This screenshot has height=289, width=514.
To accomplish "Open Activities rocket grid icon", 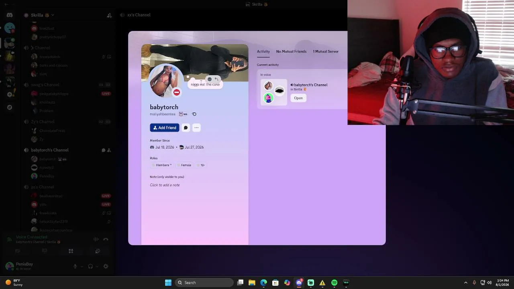I will coord(71,251).
